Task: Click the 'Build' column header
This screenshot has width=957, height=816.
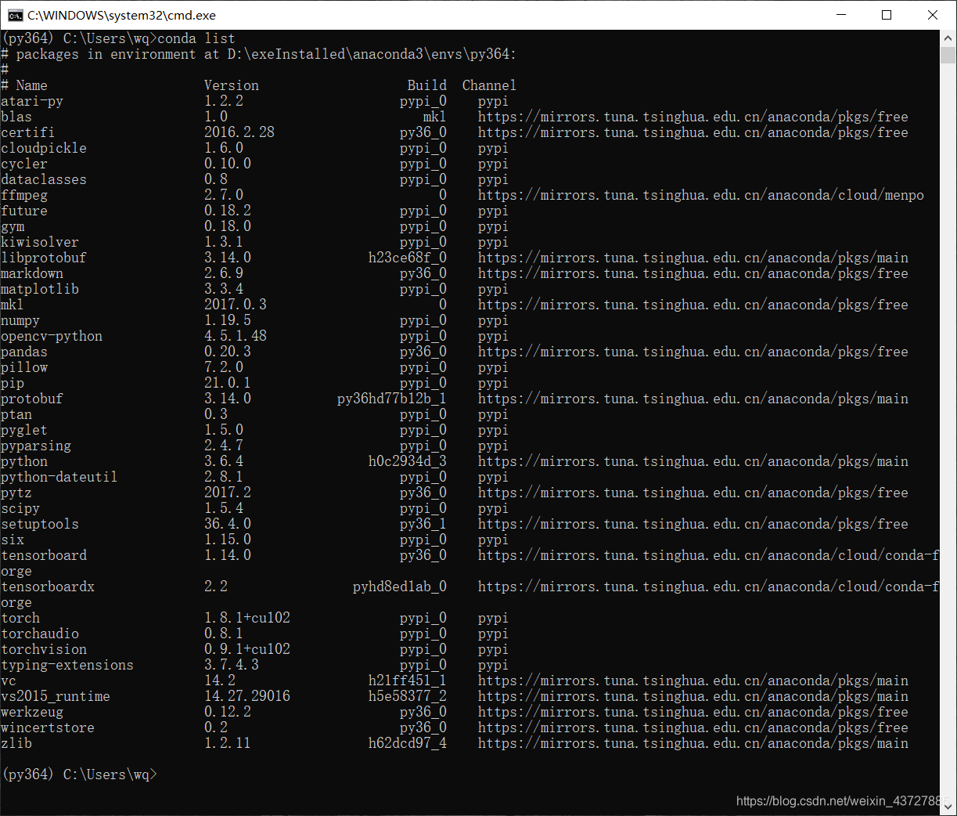Action: pos(427,85)
